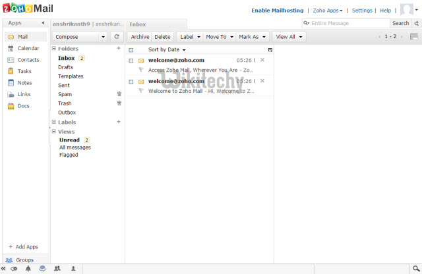Image resolution: width=422 pixels, height=274 pixels.
Task: Show the Unread view
Action: 69,140
